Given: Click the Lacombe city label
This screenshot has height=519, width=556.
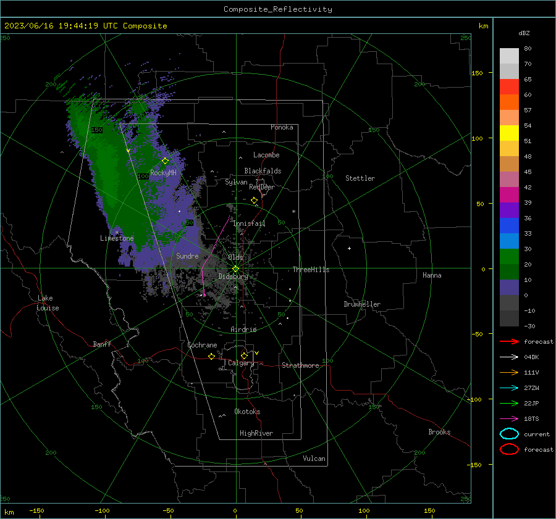Looking at the screenshot, I should pos(266,155).
